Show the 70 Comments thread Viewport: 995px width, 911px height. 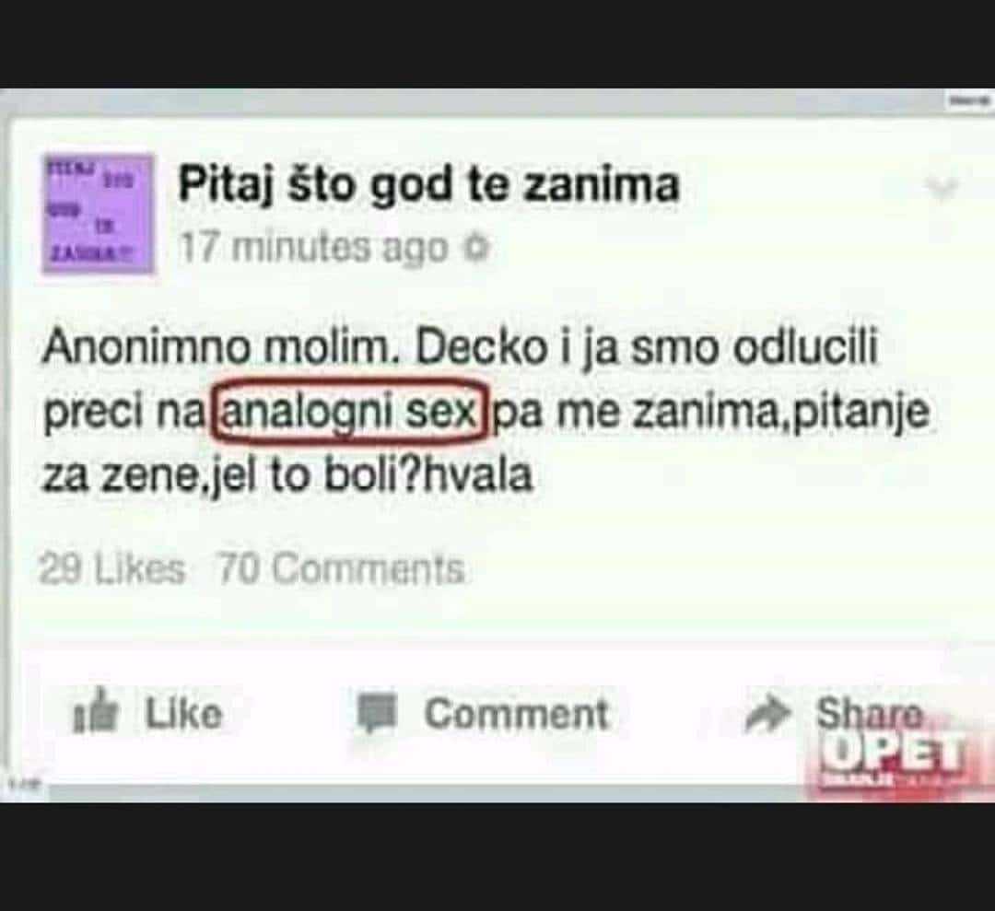coord(342,568)
